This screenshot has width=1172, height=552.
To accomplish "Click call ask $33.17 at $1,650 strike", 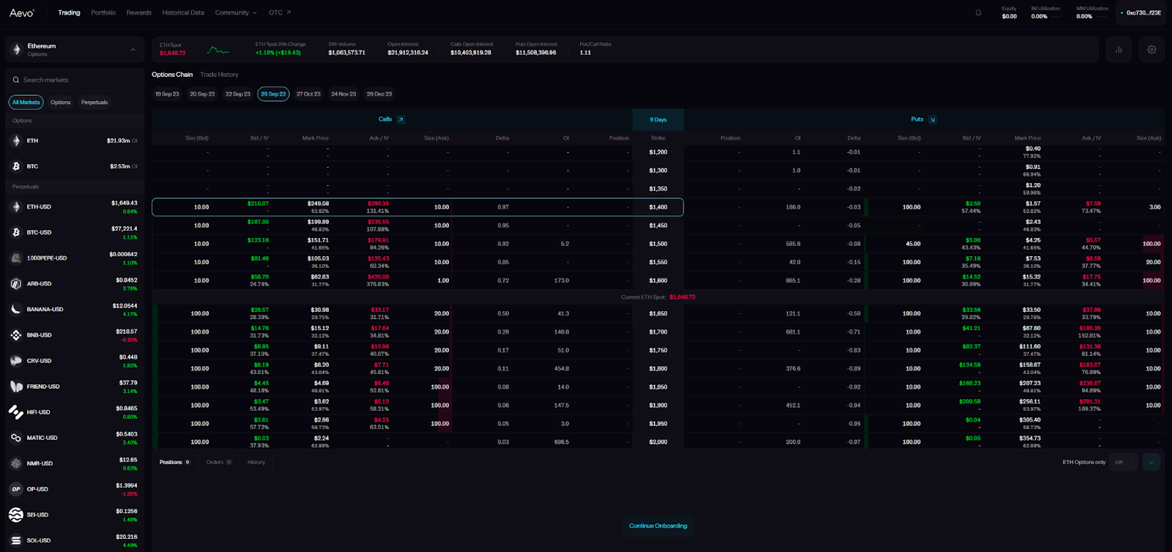I will point(379,310).
